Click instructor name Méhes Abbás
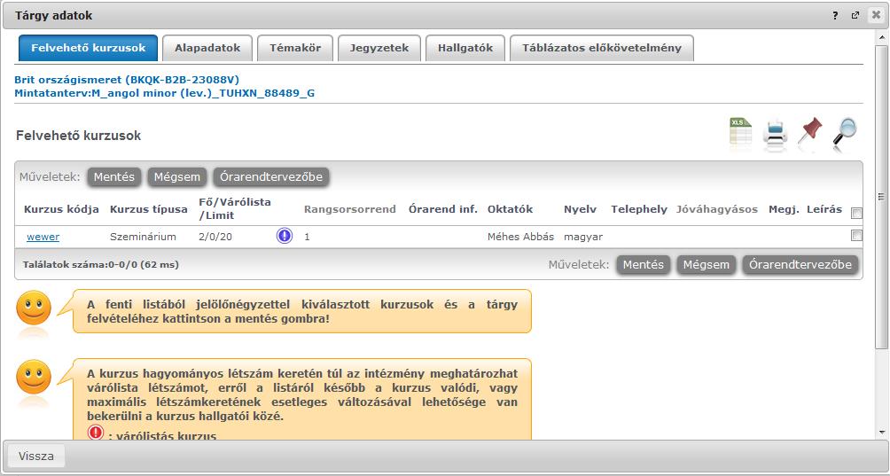The height and width of the screenshot is (476, 890). click(x=520, y=237)
